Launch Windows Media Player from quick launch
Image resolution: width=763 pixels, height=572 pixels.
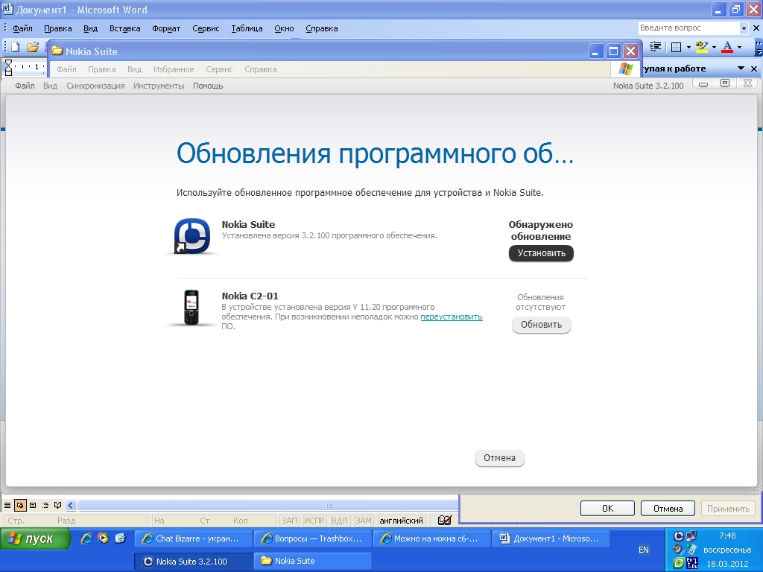click(103, 538)
